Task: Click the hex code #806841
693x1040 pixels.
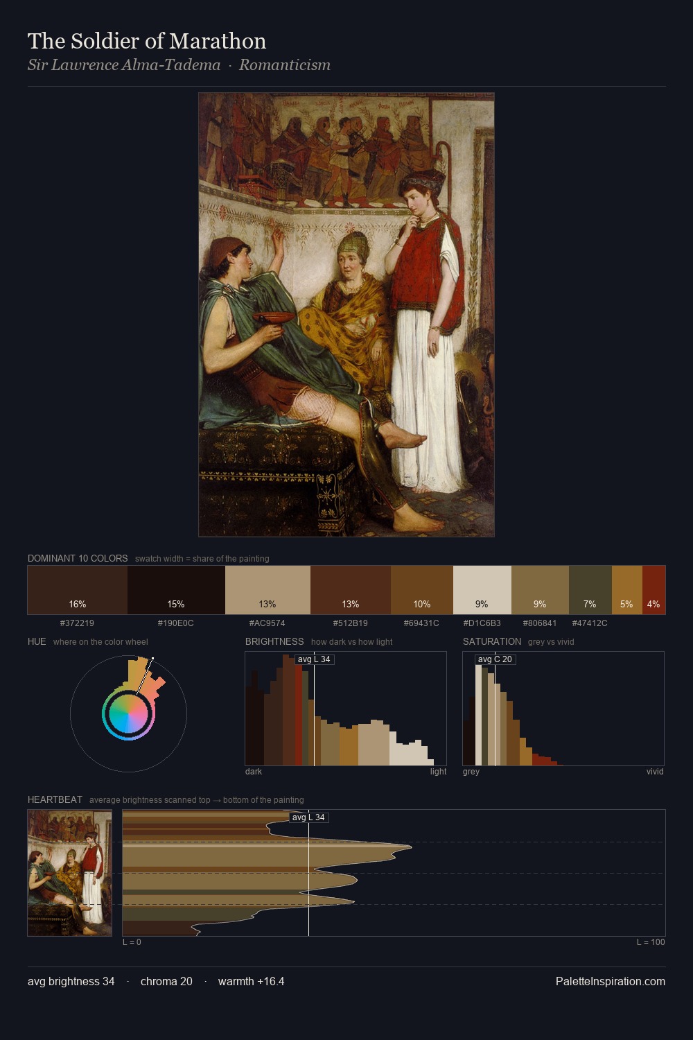Action: pyautogui.click(x=540, y=623)
